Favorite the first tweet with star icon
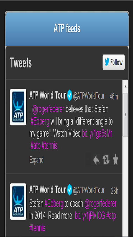This screenshot has height=237, width=133. [x=116, y=160]
